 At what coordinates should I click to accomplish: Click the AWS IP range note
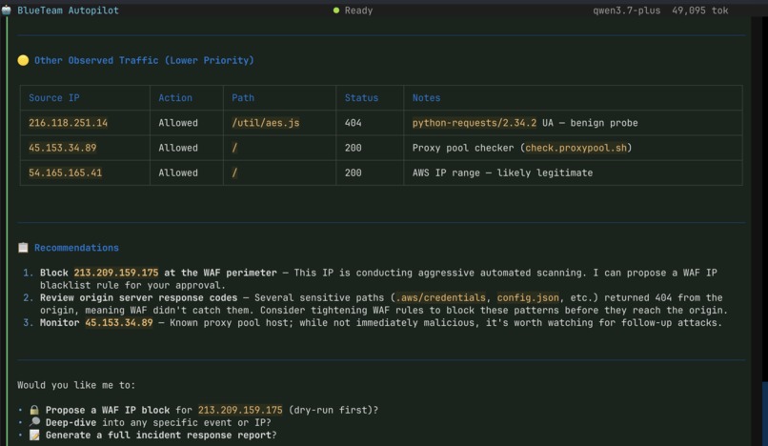tap(502, 172)
